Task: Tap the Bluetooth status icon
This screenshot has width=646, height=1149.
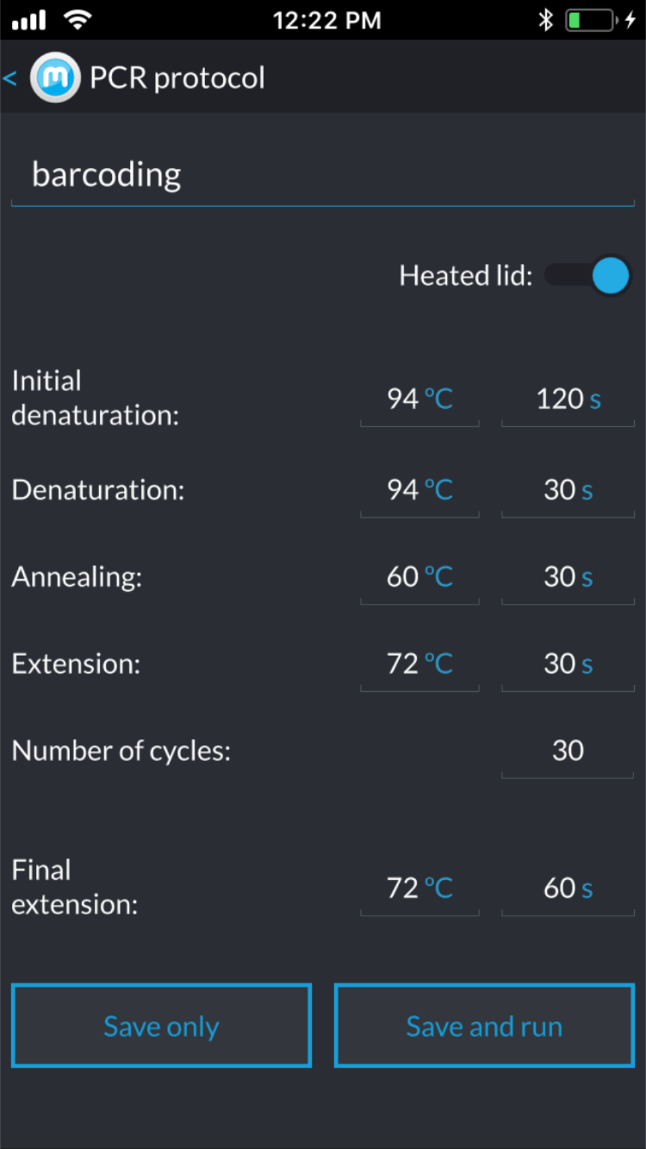Action: pyautogui.click(x=546, y=20)
